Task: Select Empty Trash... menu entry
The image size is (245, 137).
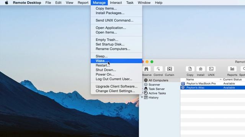Action: pos(116,40)
